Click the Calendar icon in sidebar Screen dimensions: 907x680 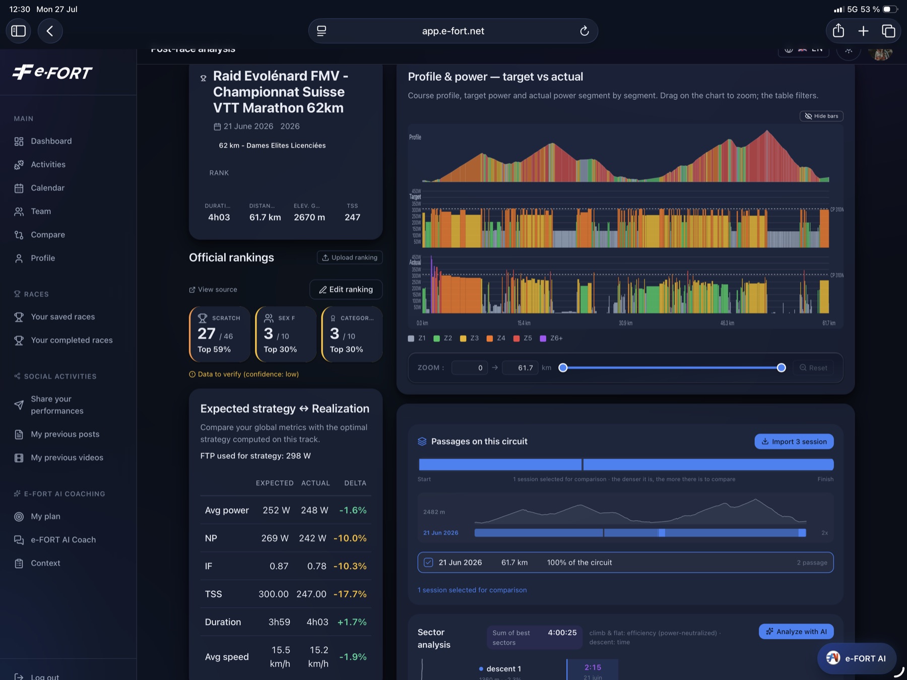coord(19,188)
